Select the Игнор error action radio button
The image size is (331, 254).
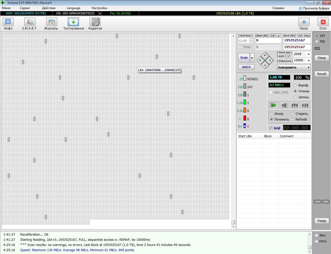[x=271, y=114]
